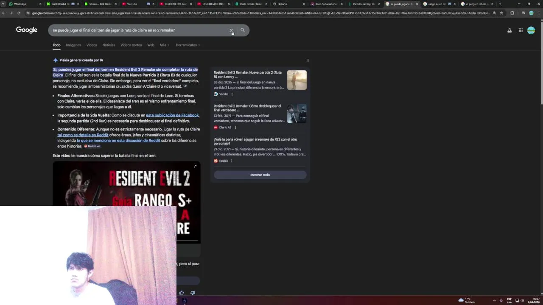Bookmark this page with star icon
This screenshot has height=305, width=543.
501,13
